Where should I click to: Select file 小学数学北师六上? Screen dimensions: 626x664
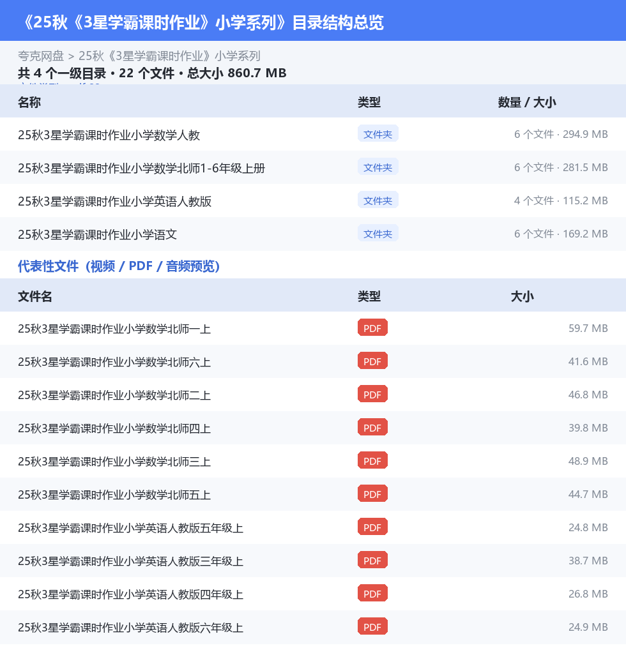click(x=114, y=362)
